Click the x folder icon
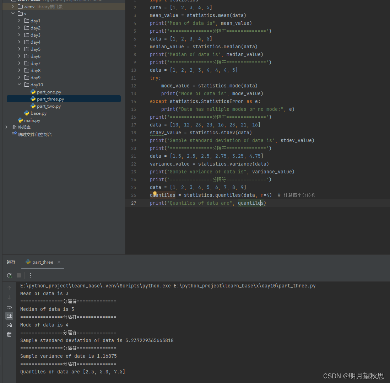 pyautogui.click(x=20, y=14)
